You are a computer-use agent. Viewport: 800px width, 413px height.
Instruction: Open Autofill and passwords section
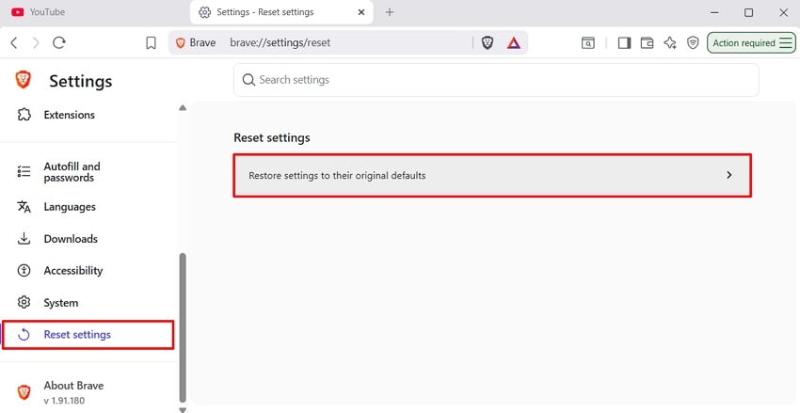pos(72,172)
